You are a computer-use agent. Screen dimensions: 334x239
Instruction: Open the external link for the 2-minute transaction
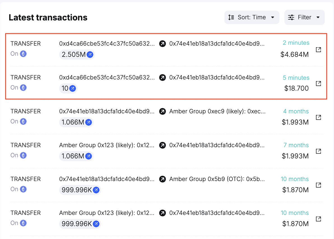(318, 50)
